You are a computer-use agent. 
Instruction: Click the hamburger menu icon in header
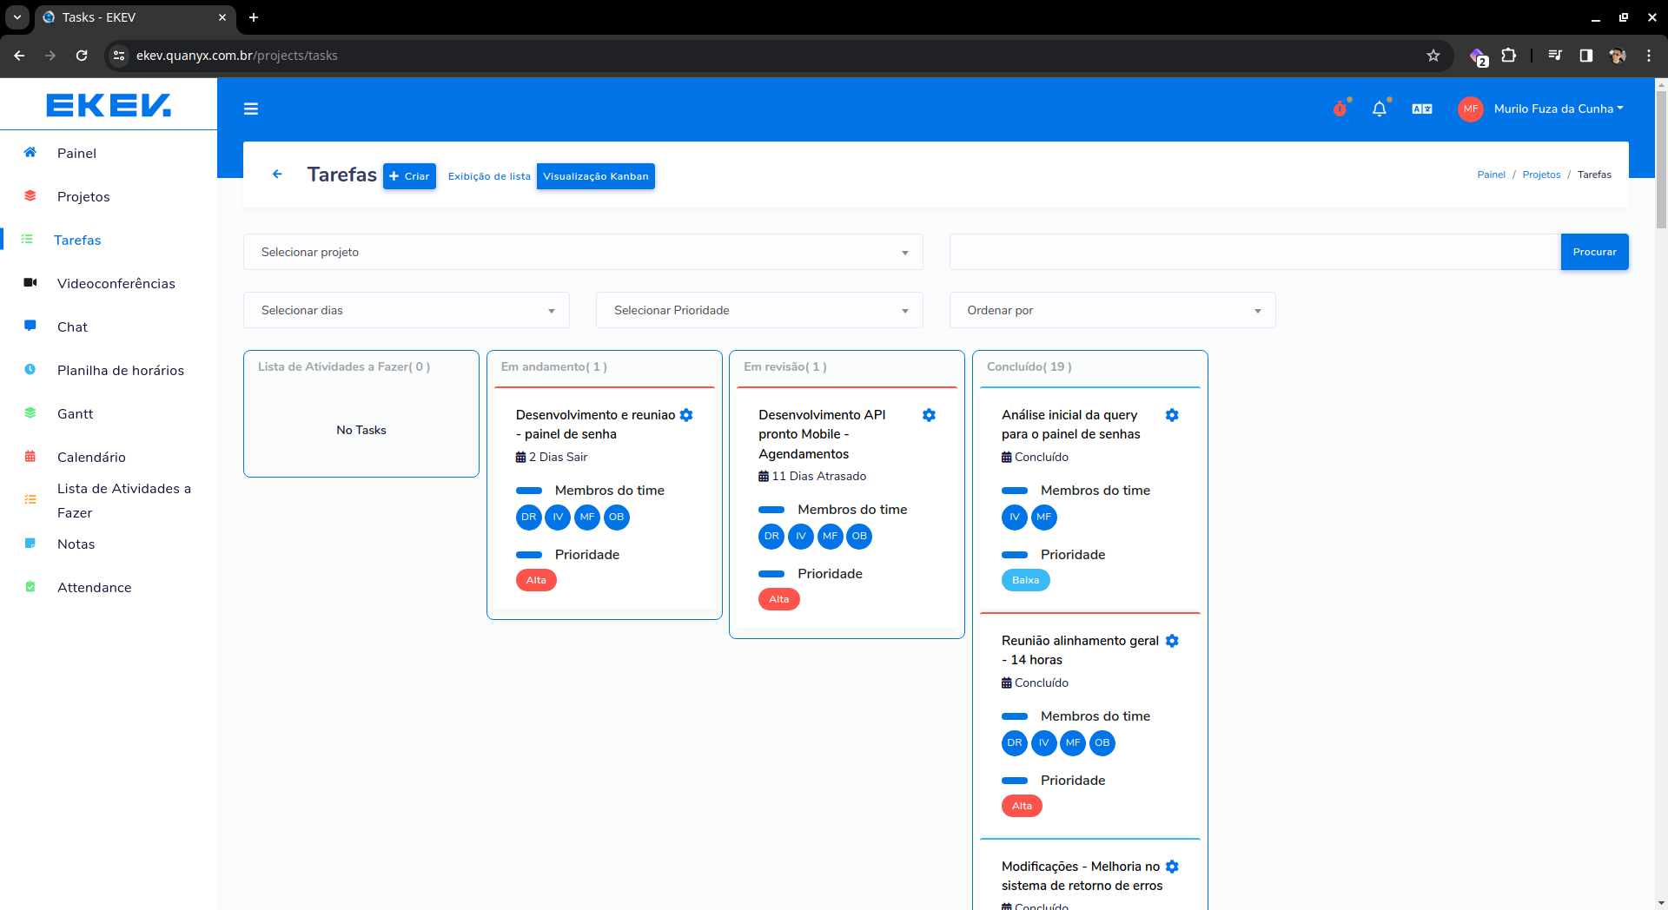pos(251,109)
